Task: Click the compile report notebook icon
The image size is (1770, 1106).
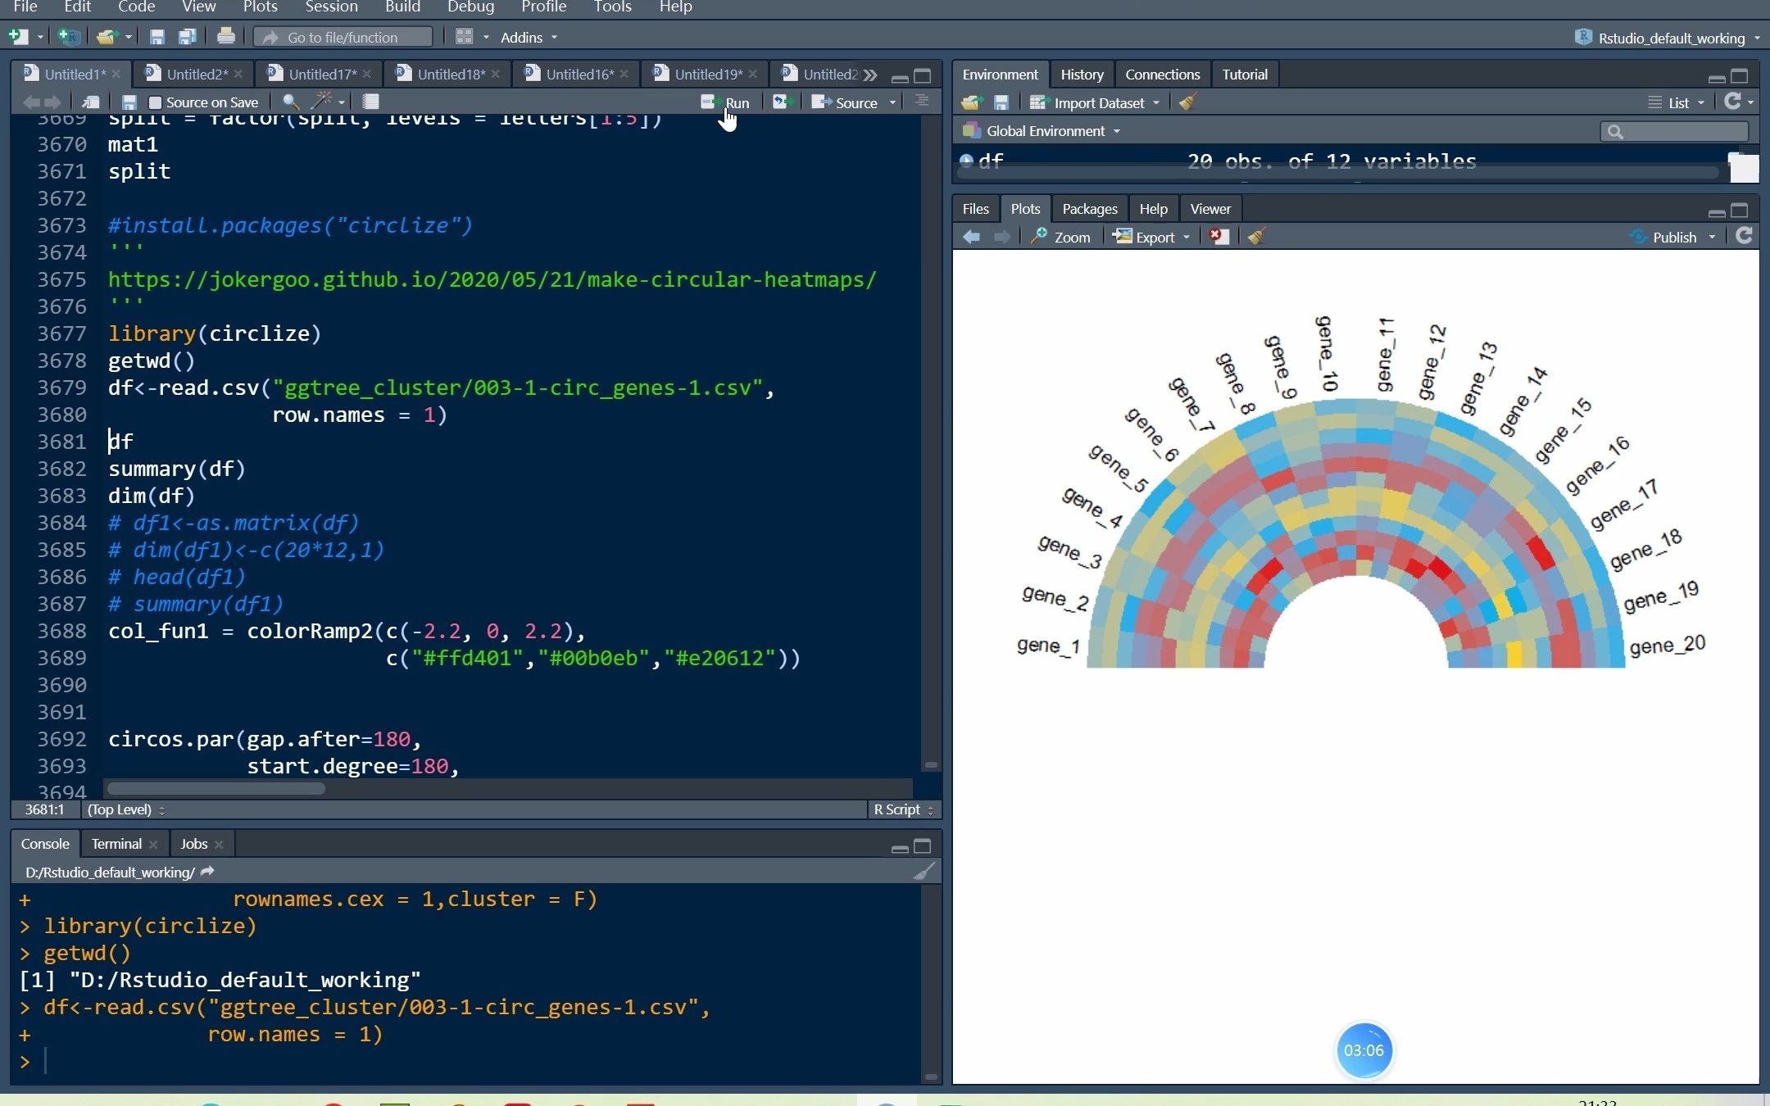Action: 370,102
